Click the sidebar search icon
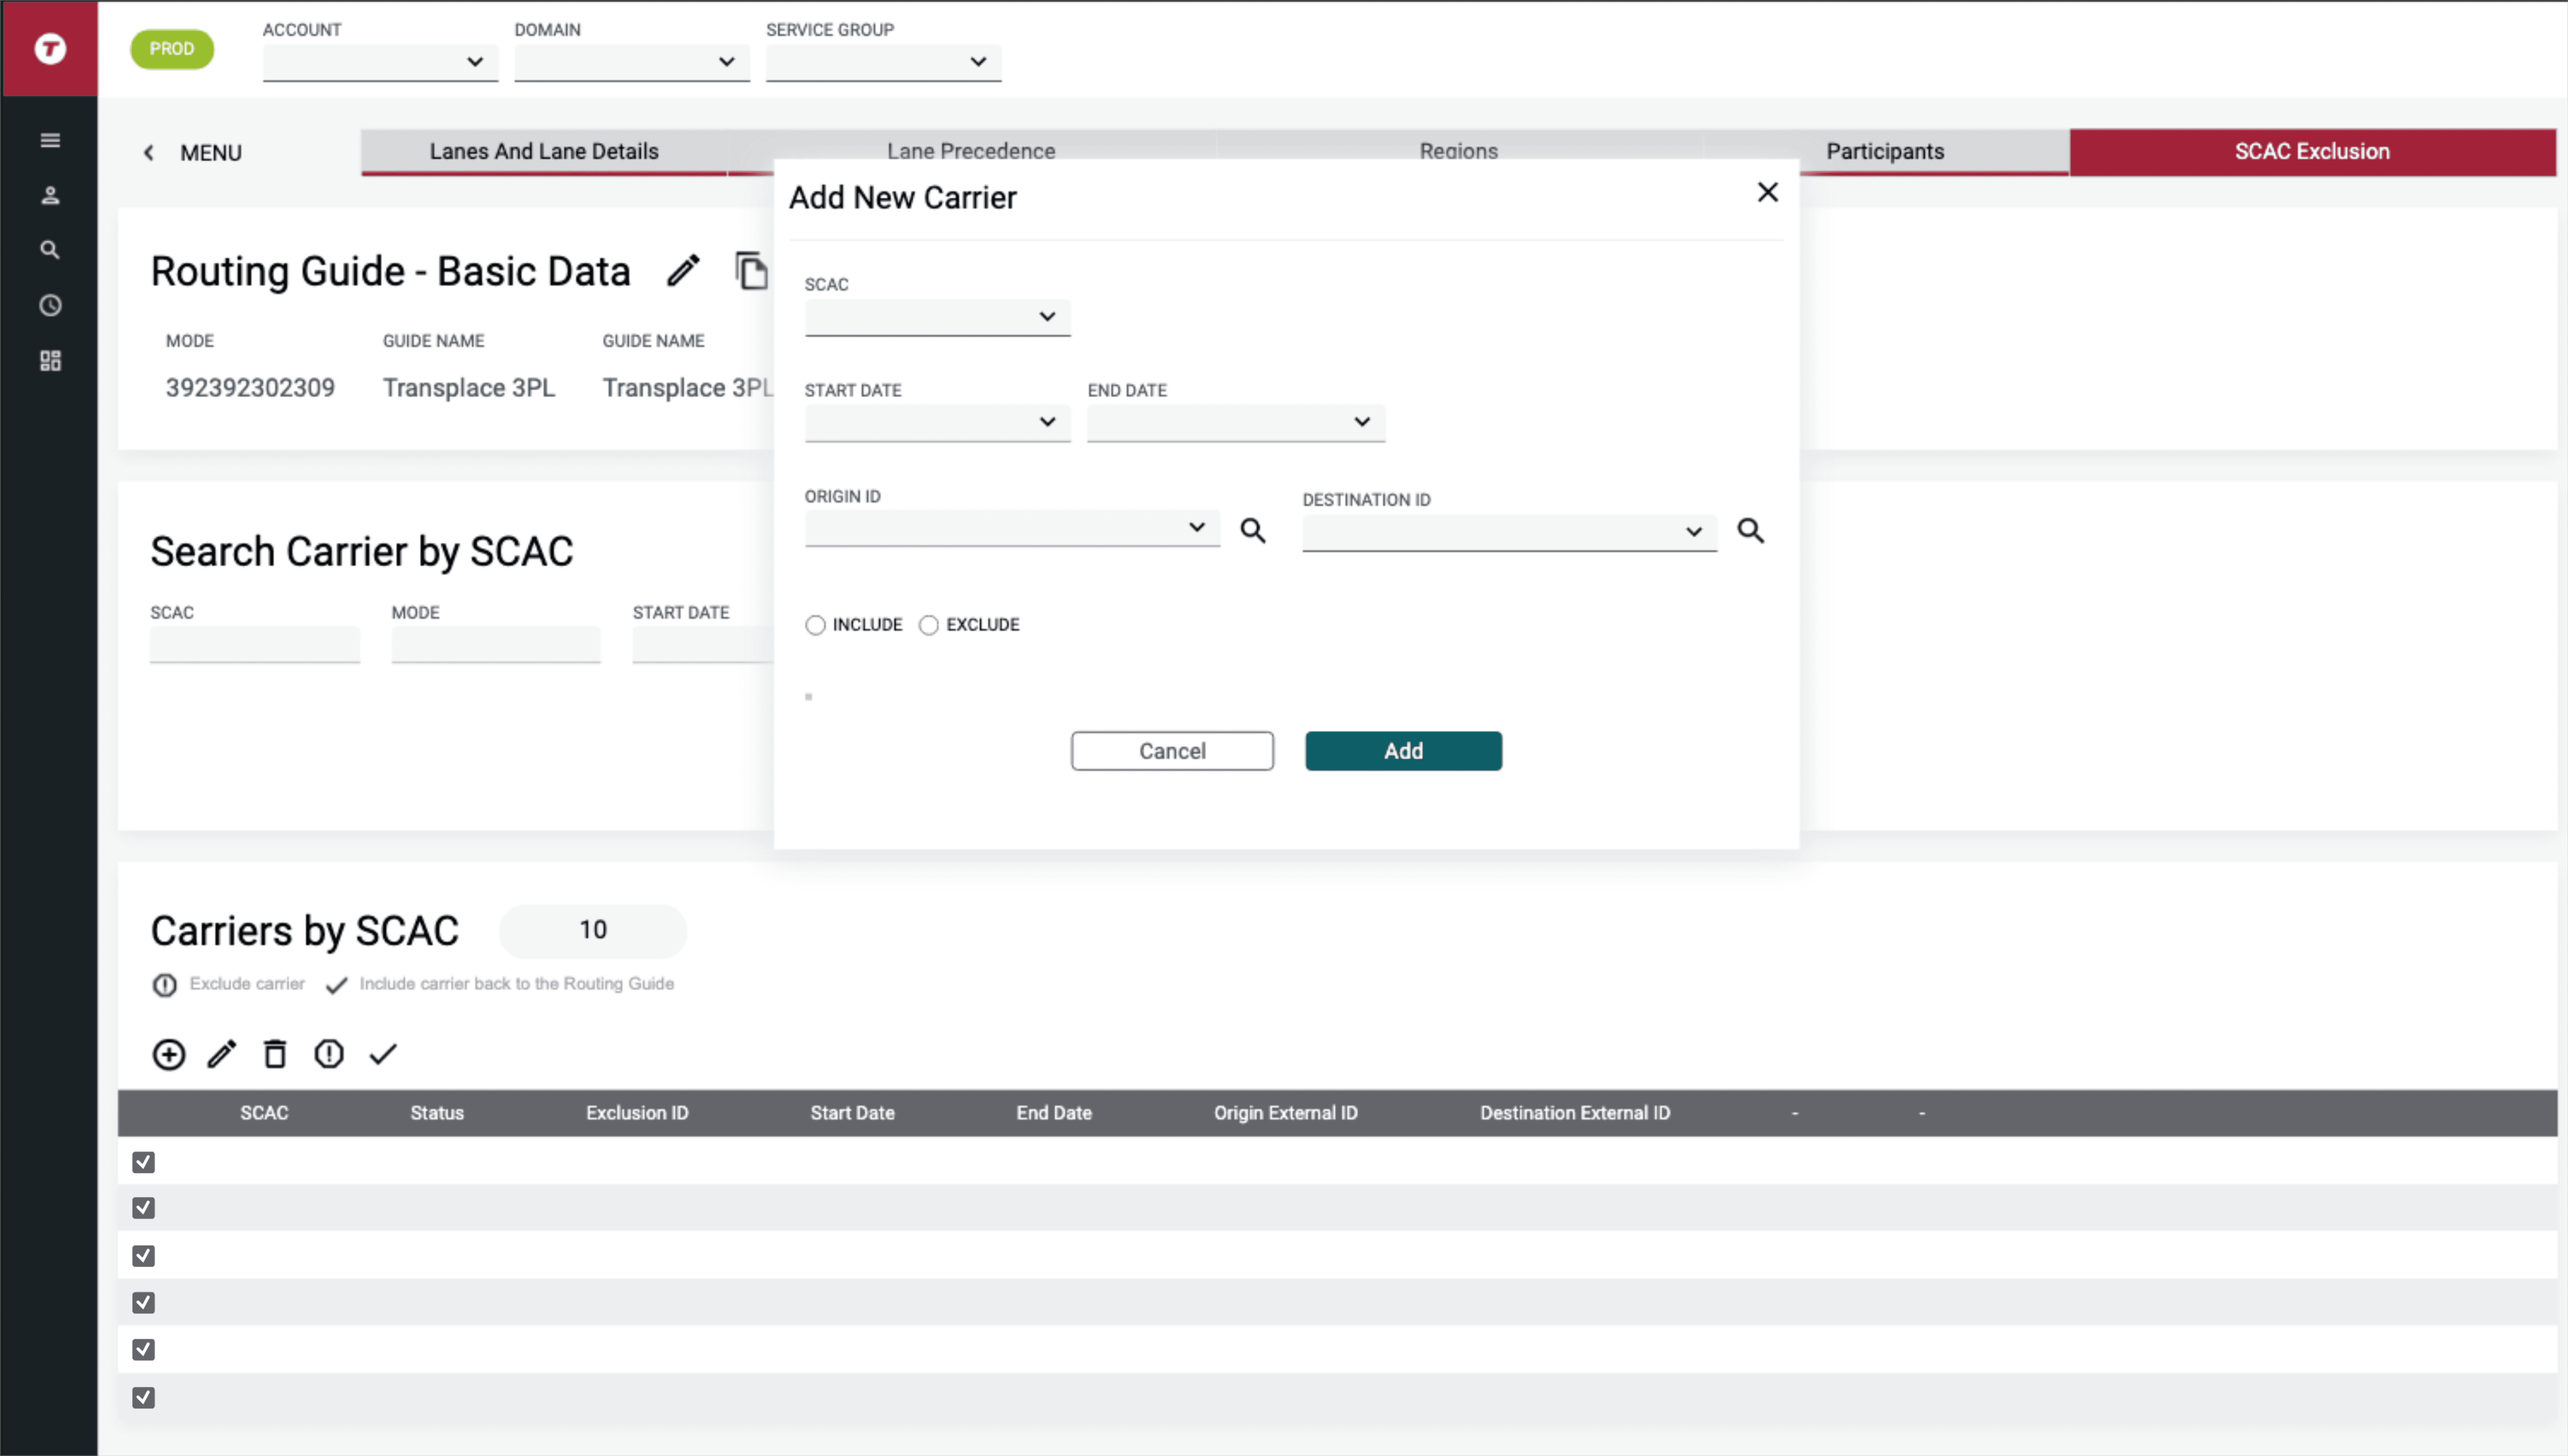2568x1456 pixels. point(50,250)
